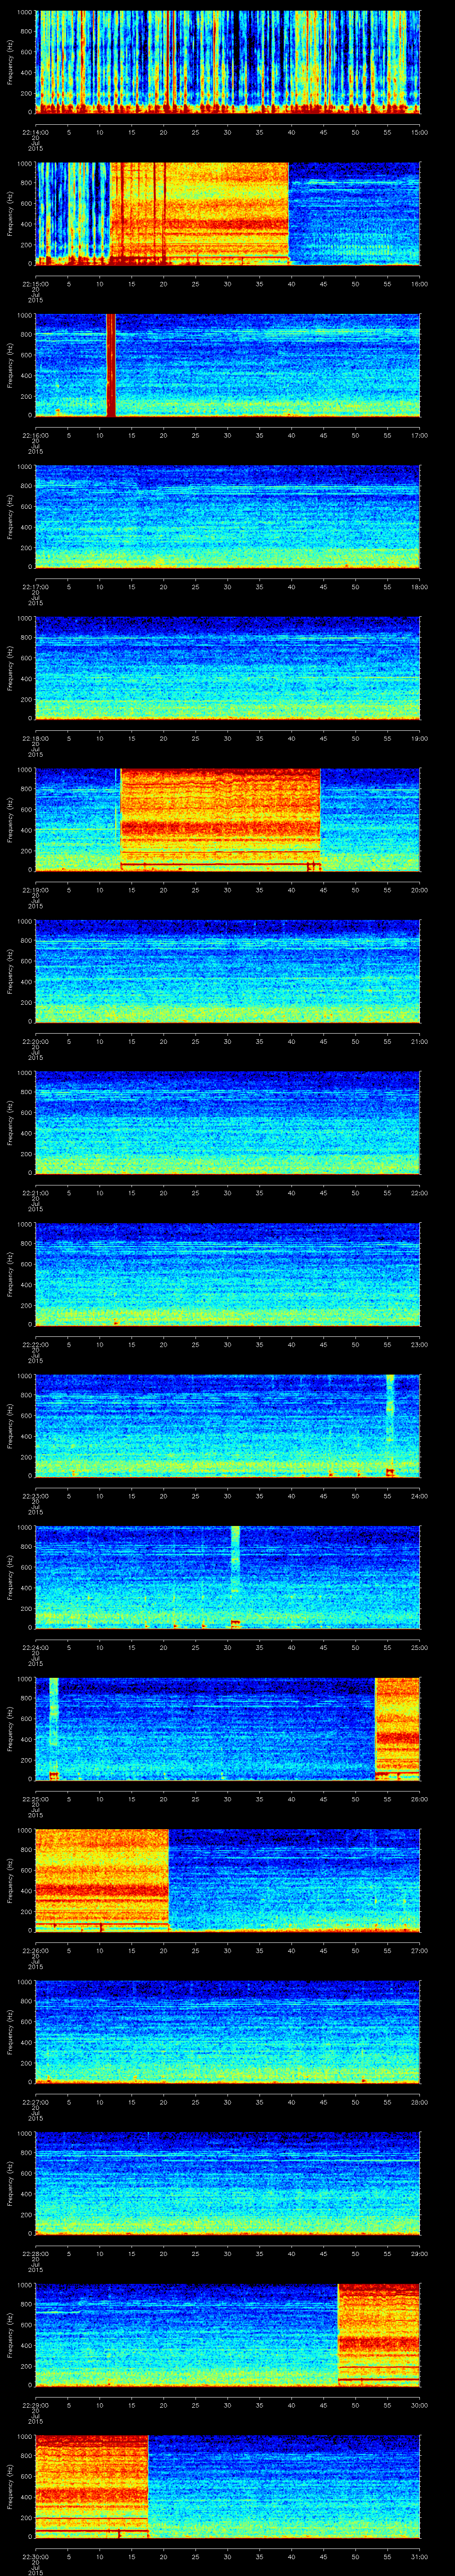
Task: Click Frequency (Hz) axis label of 22:14:00 panel
Action: [10, 63]
